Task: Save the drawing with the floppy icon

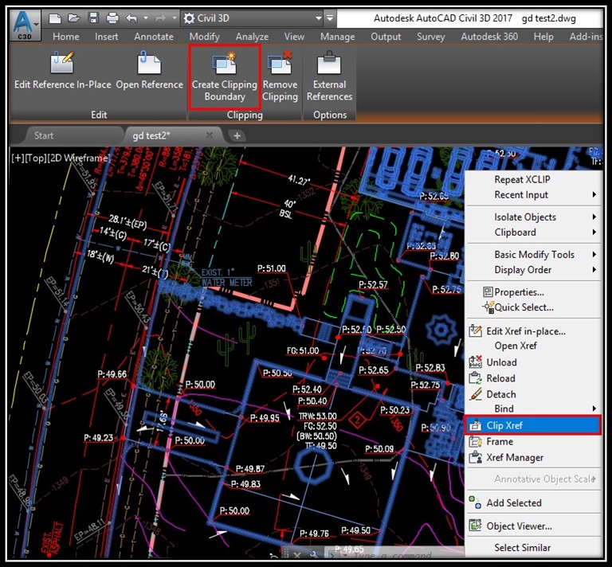Action: point(93,18)
